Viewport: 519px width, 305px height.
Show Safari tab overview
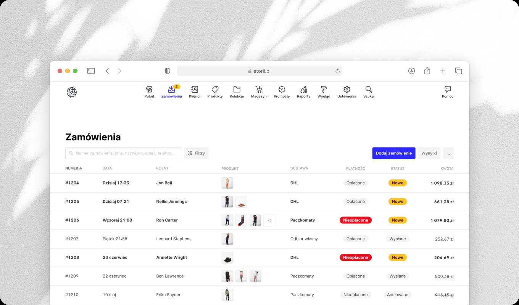point(458,71)
